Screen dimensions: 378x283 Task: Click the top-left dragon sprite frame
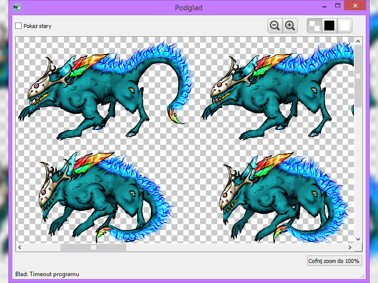tap(106, 90)
